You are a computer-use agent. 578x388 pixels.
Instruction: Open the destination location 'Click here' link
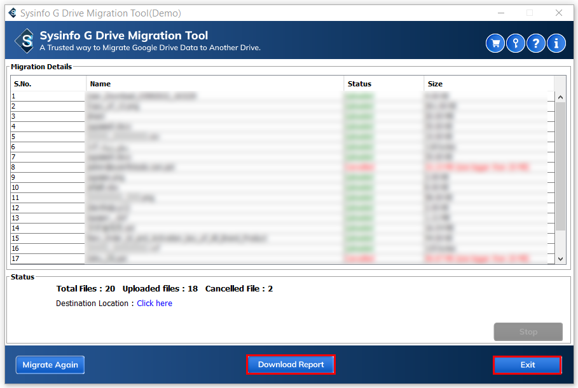155,304
